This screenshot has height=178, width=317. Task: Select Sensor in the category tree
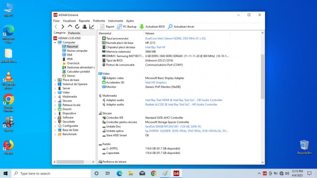click(x=71, y=76)
